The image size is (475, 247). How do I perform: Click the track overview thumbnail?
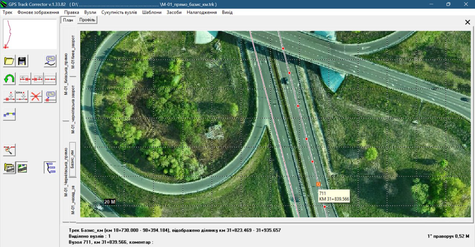[x=30, y=34]
